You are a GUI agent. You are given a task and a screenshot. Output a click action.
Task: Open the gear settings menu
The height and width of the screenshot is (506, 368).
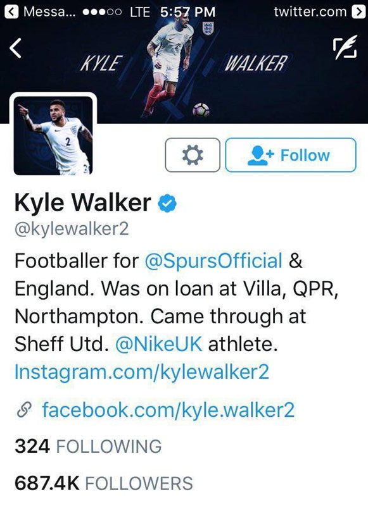(193, 155)
